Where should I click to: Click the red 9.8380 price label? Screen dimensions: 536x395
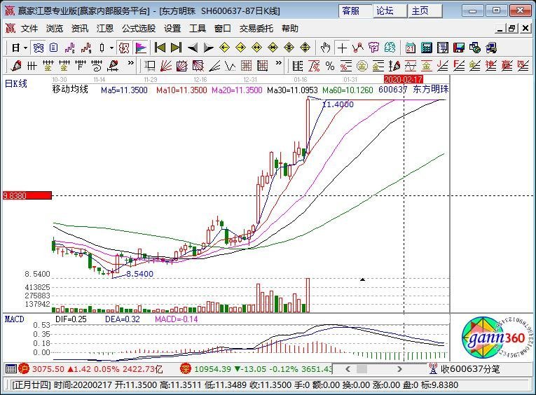point(27,196)
